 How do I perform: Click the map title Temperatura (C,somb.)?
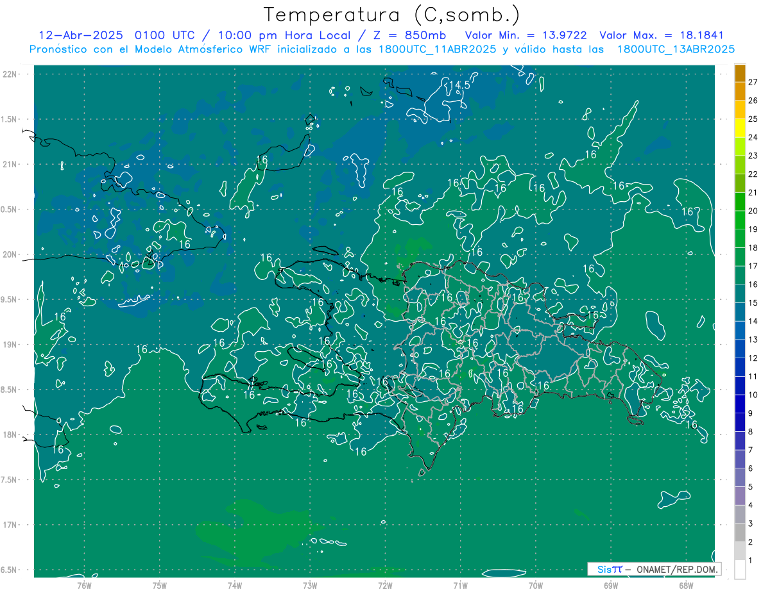[392, 15]
